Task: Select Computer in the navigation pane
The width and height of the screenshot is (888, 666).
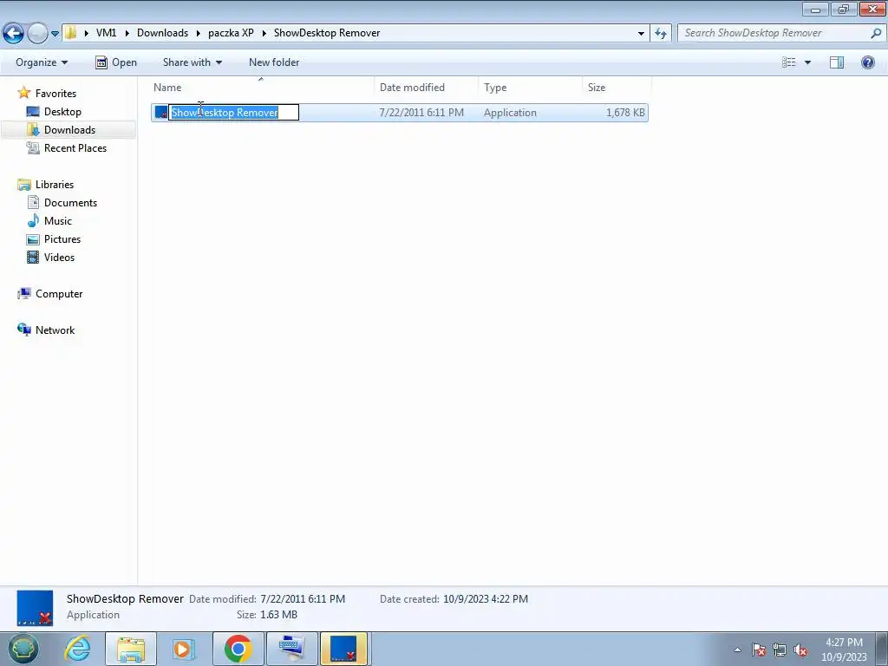Action: pos(59,294)
